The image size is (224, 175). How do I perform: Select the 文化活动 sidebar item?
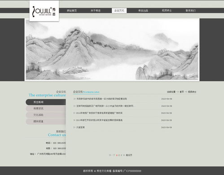pyautogui.click(x=46, y=115)
